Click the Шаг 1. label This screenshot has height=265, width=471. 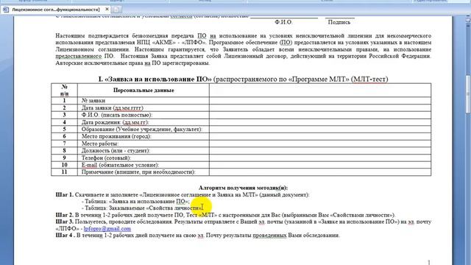click(x=64, y=194)
